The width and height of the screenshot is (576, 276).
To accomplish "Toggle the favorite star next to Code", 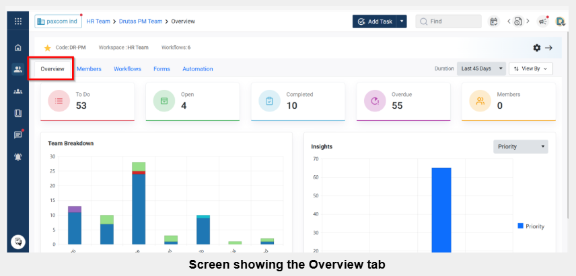I will (x=47, y=48).
